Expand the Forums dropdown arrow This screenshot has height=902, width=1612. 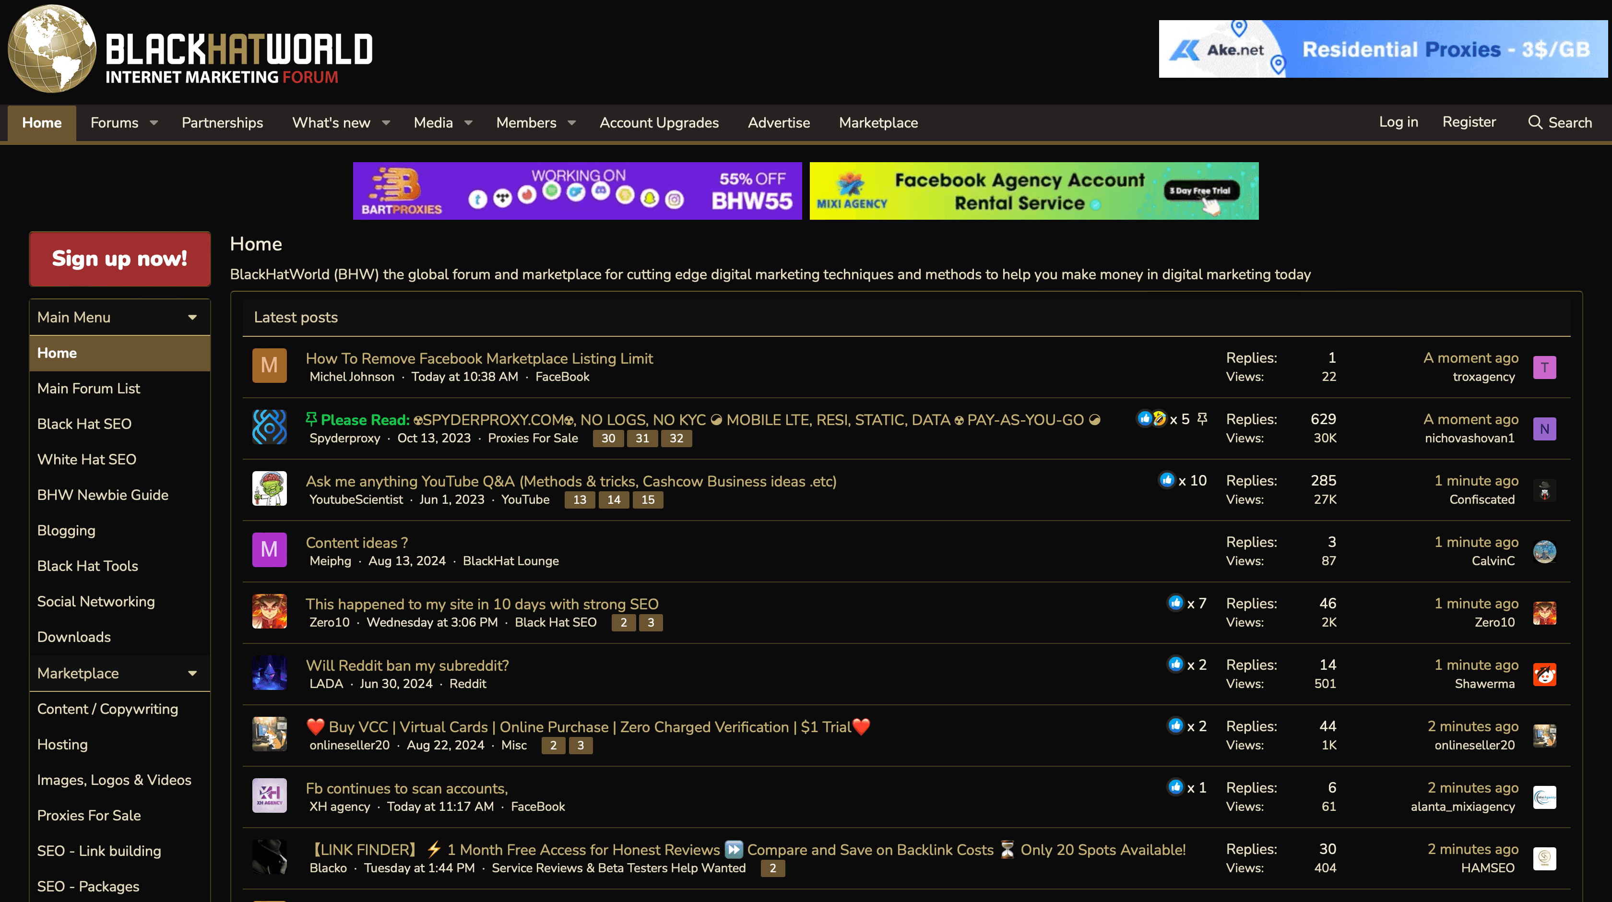[154, 123]
